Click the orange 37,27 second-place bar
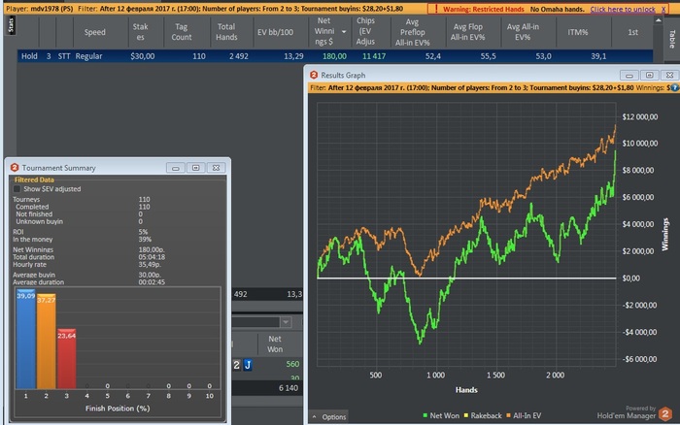The width and height of the screenshot is (680, 425). click(x=46, y=341)
